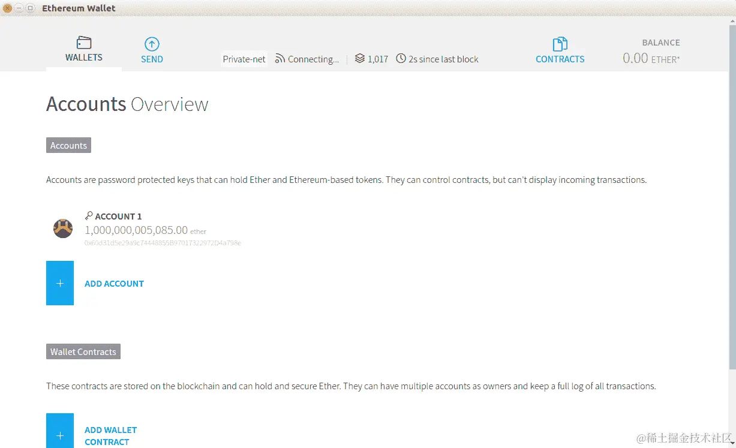Image resolution: width=736 pixels, height=448 pixels.
Task: Click the Accounts Overview page title
Action: coord(127,104)
